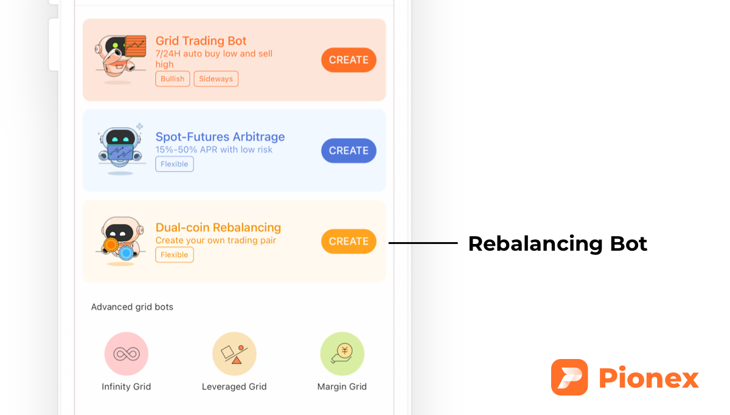Click the Grid Trading Bot robot illustration
730x415 pixels.
(119, 58)
